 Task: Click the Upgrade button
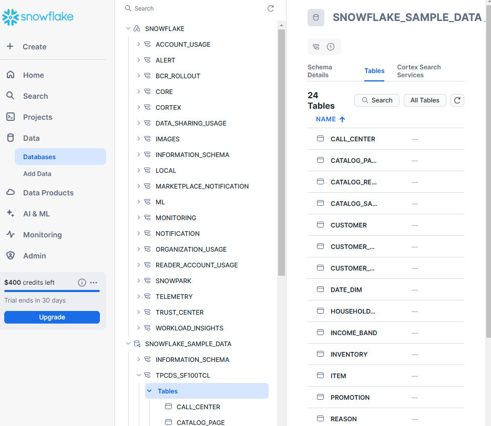point(52,317)
